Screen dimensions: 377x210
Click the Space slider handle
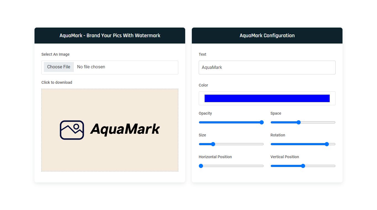point(298,122)
